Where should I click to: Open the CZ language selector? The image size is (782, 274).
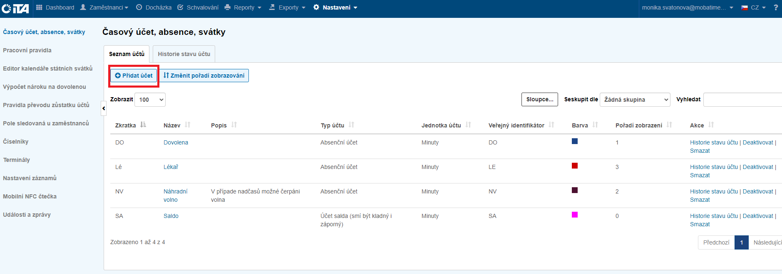click(754, 7)
